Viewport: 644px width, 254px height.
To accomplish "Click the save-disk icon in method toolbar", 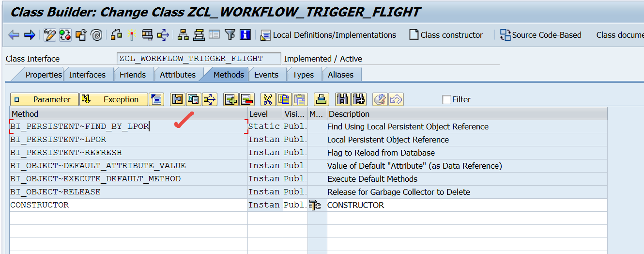I will pos(178,99).
